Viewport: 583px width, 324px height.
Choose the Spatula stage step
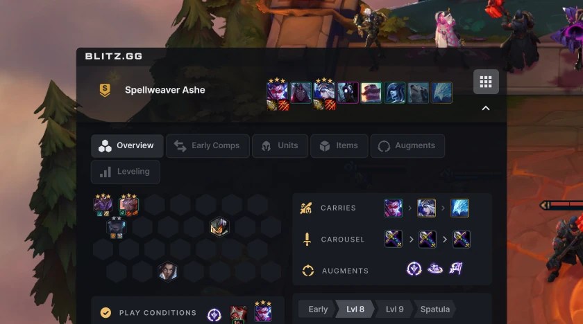[434, 309]
